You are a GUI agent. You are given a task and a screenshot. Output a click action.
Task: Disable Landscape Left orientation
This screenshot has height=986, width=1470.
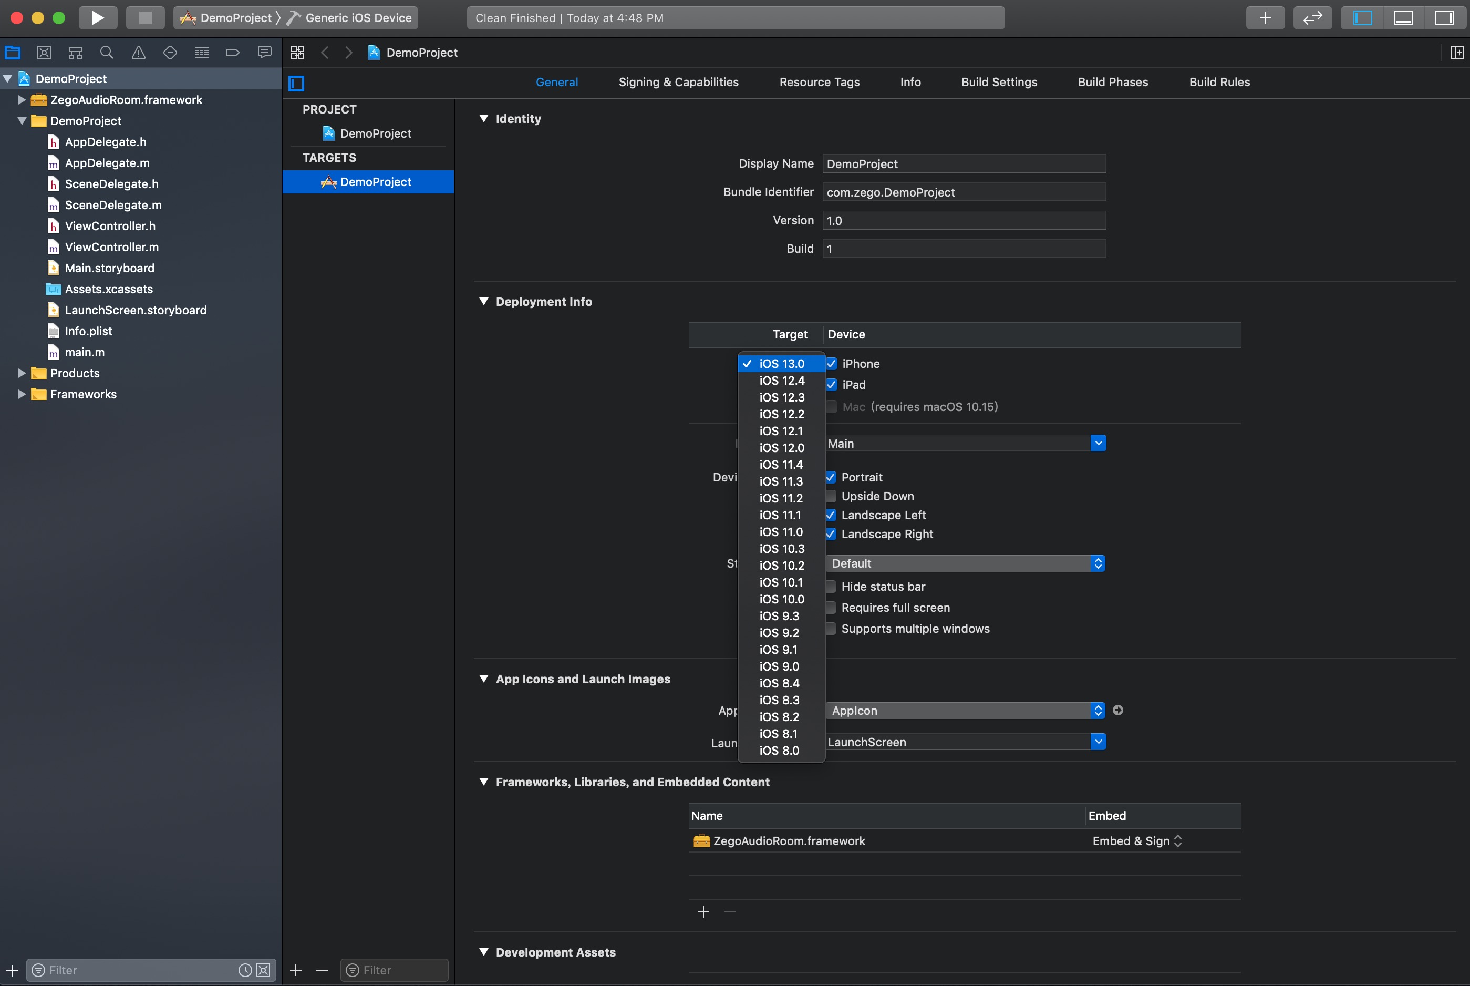tap(831, 515)
